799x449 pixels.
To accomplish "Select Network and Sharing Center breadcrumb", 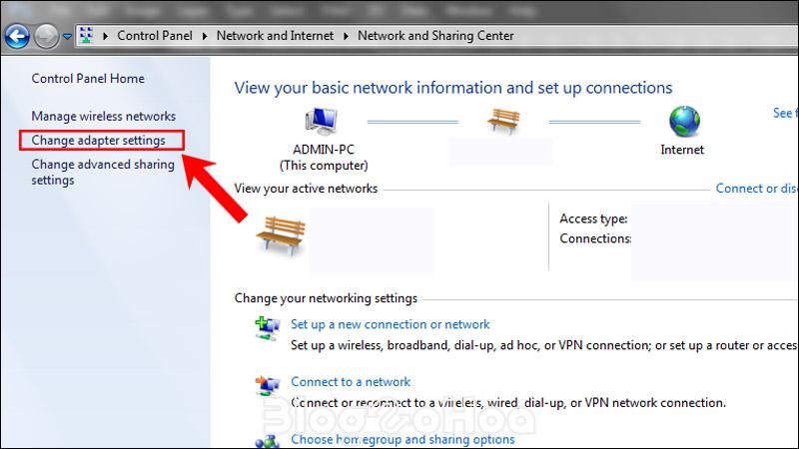I will 435,36.
